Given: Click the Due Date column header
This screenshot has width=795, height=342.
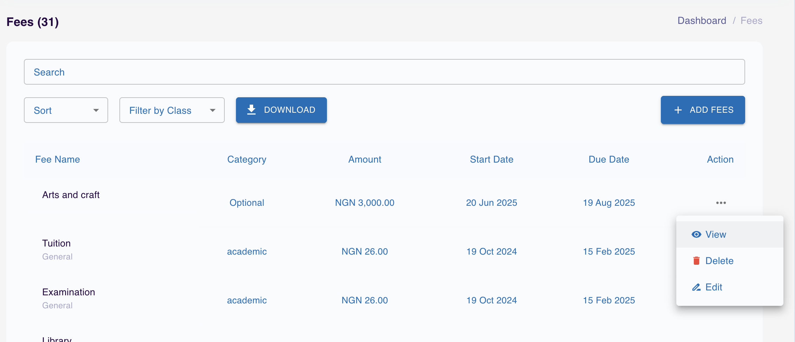Looking at the screenshot, I should (609, 159).
